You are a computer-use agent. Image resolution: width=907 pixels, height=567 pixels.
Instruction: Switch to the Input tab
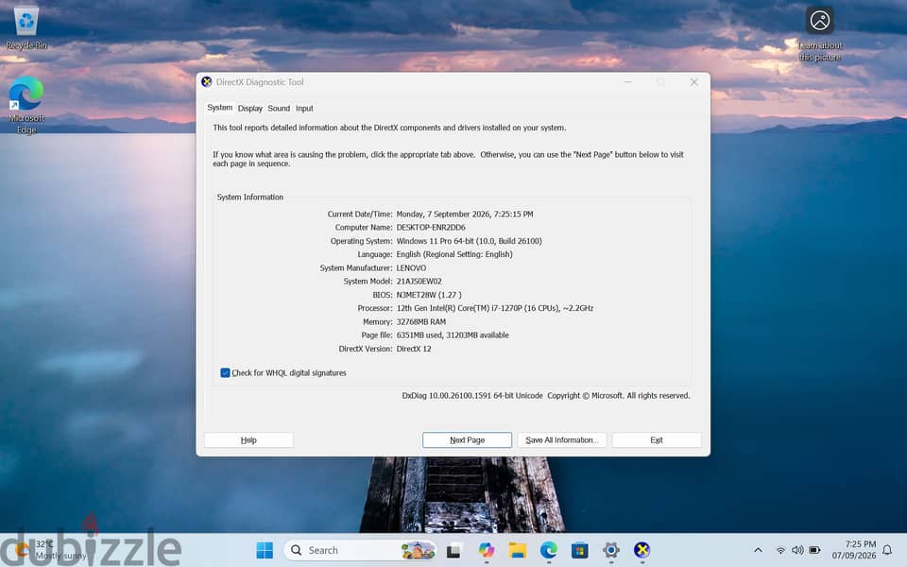(304, 108)
